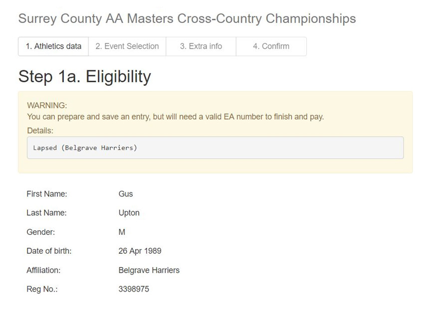Image resolution: width=429 pixels, height=321 pixels.
Task: Open the '2. Event Selection' step tab
Action: click(x=127, y=46)
